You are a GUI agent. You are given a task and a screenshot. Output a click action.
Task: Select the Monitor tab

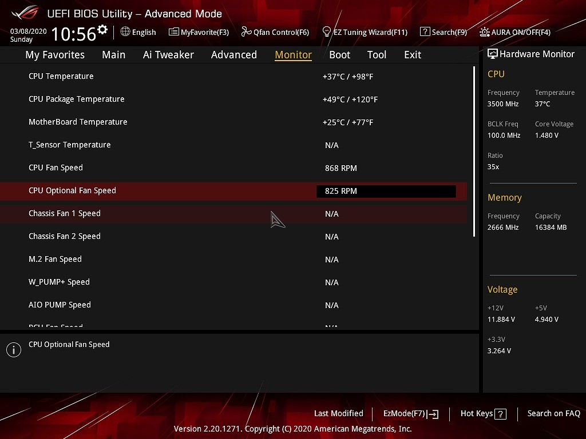coord(294,55)
